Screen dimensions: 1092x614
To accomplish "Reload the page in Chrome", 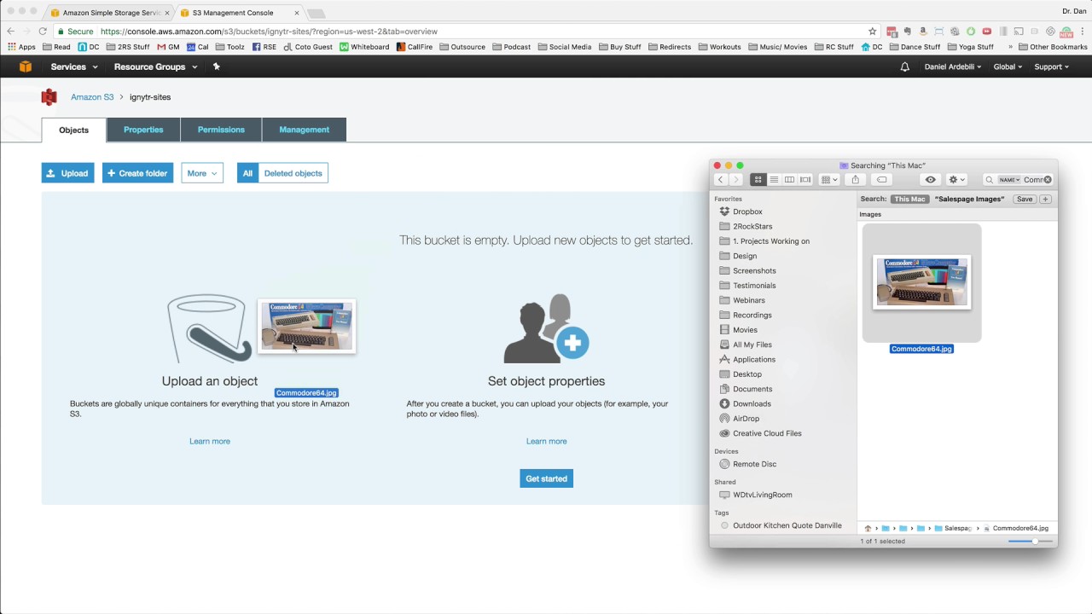I will (43, 32).
